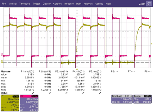Click the P4 status checkmark
The width and height of the screenshot is (157, 112).
83,93
